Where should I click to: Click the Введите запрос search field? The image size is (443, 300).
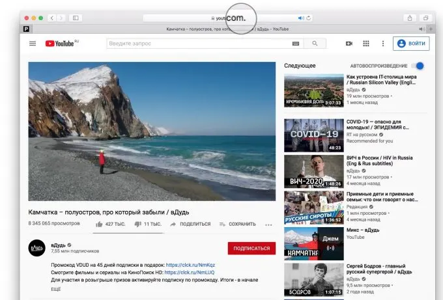199,44
